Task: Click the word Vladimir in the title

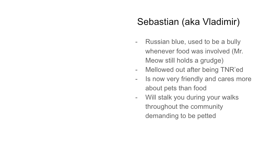Action: (x=220, y=22)
